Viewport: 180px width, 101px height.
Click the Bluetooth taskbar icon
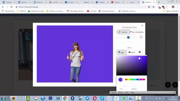pos(73,98)
